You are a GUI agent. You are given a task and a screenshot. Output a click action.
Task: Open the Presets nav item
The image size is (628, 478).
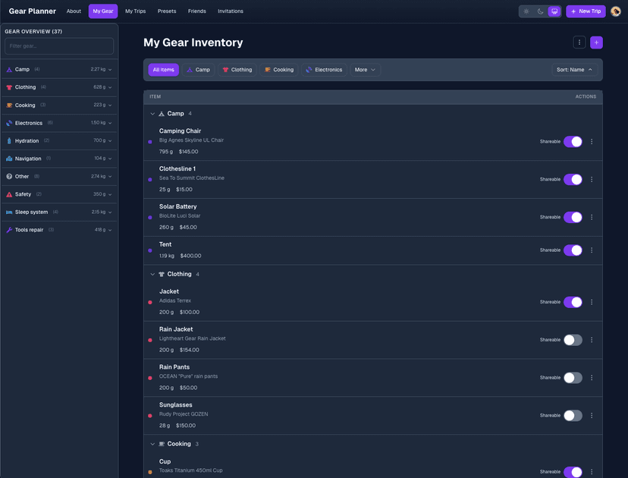(x=167, y=11)
